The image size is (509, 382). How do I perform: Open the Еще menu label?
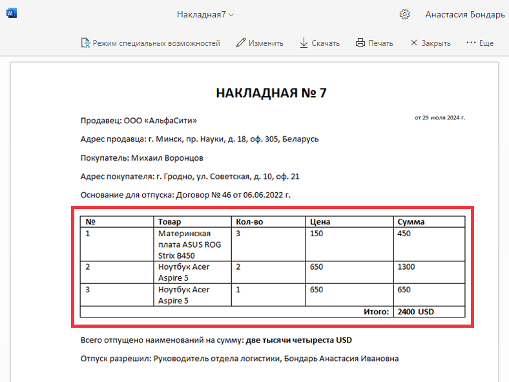coord(486,43)
